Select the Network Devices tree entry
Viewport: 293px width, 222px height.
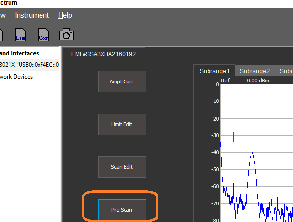click(x=17, y=77)
